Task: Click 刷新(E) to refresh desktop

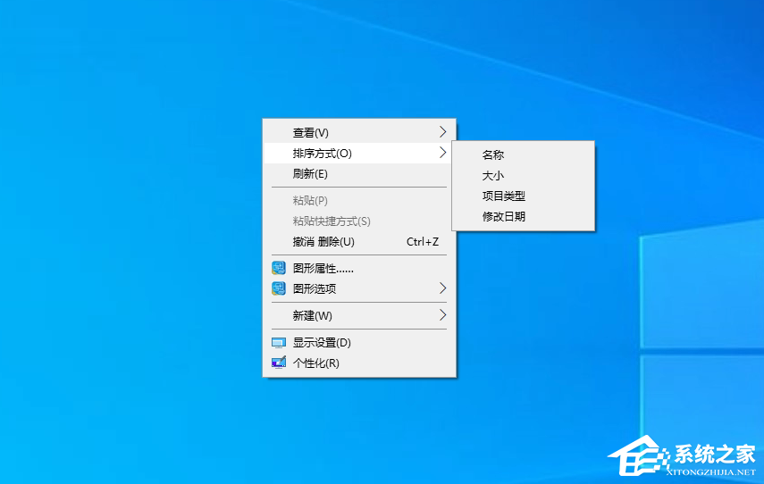Action: click(x=310, y=173)
